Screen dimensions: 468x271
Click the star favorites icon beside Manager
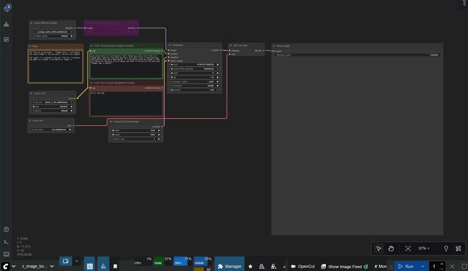click(250, 266)
